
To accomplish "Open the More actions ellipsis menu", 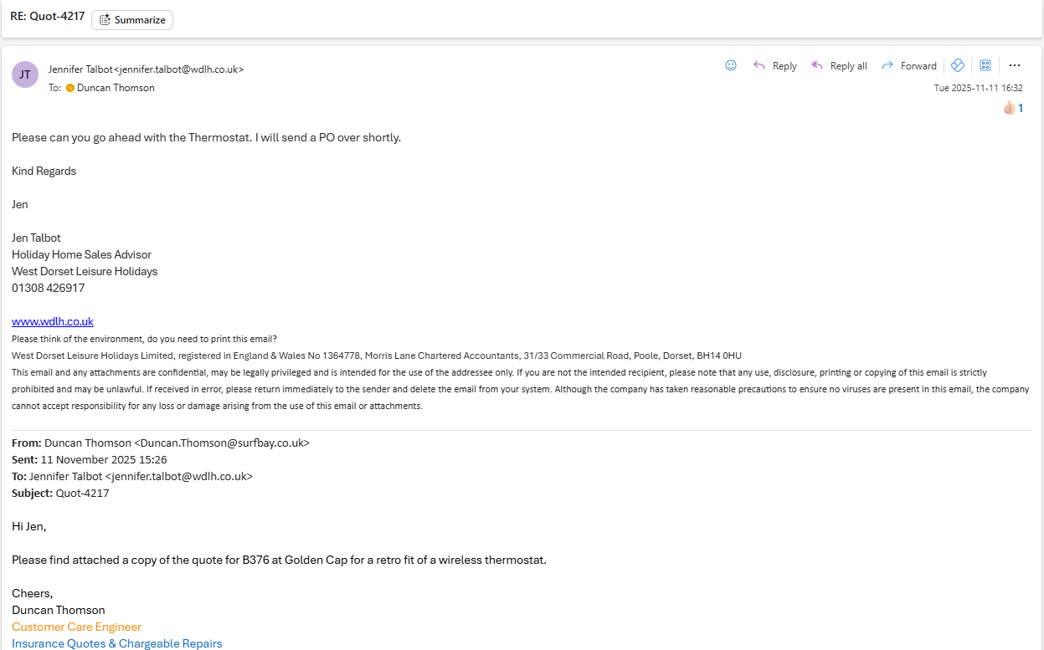I will coord(1015,65).
